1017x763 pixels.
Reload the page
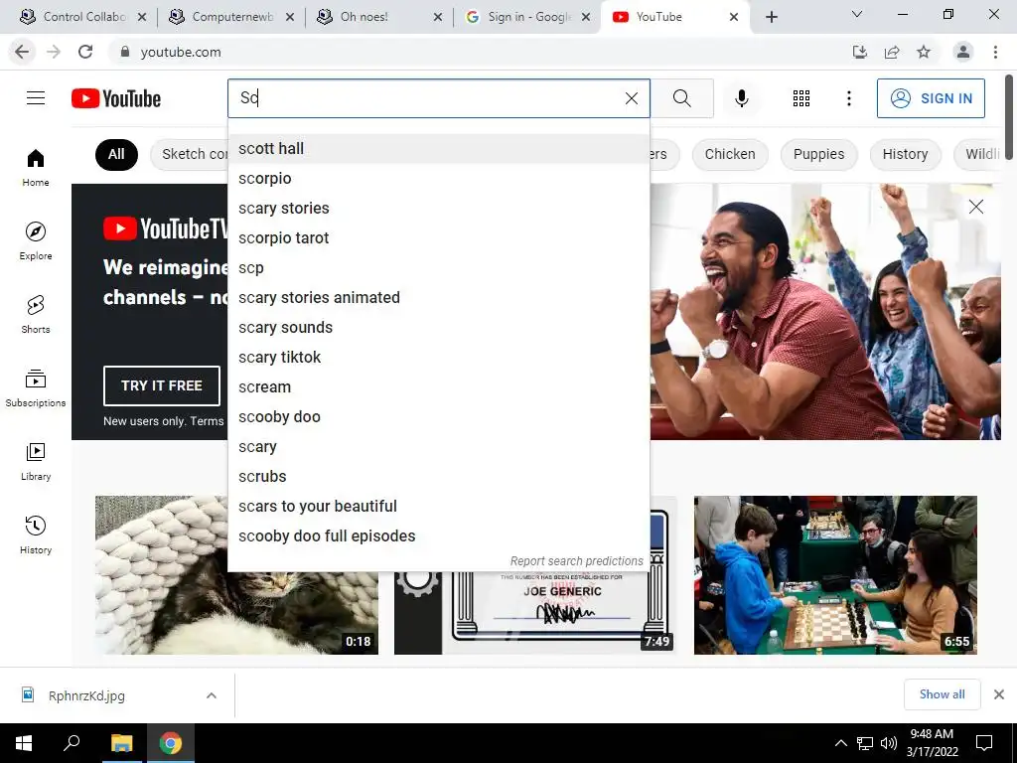click(85, 52)
